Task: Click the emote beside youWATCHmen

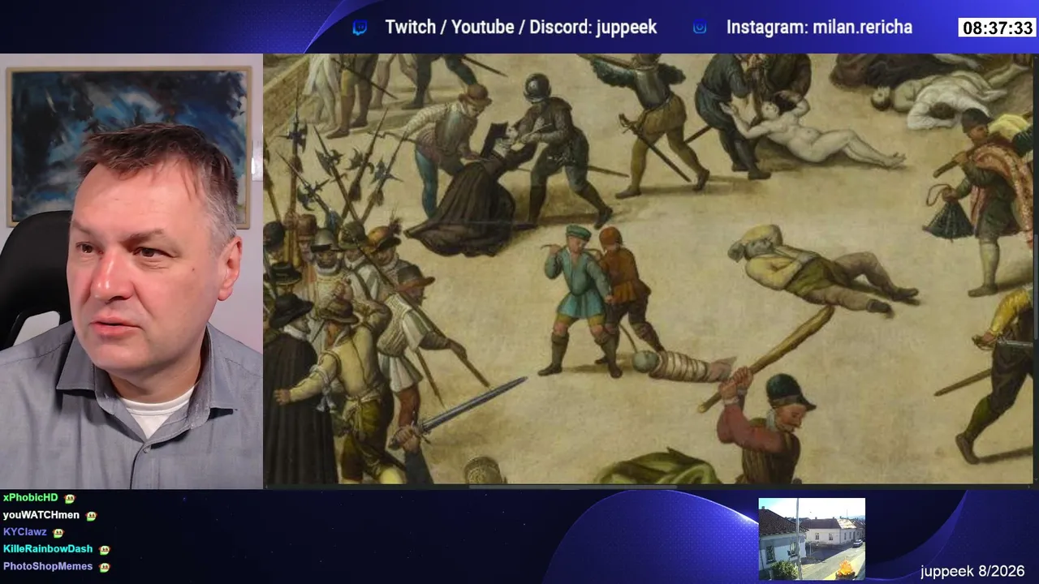Action: point(91,515)
